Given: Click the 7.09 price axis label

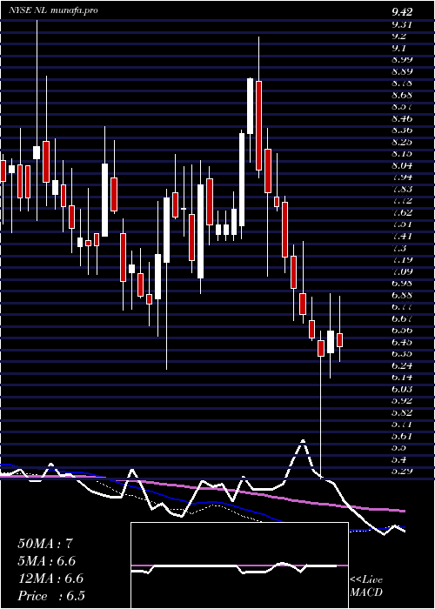Looking at the screenshot, I should (x=402, y=271).
